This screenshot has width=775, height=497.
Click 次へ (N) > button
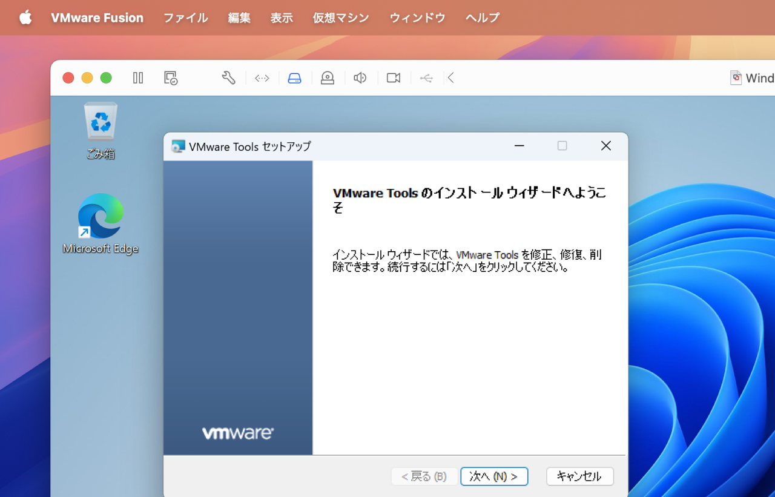(x=494, y=476)
